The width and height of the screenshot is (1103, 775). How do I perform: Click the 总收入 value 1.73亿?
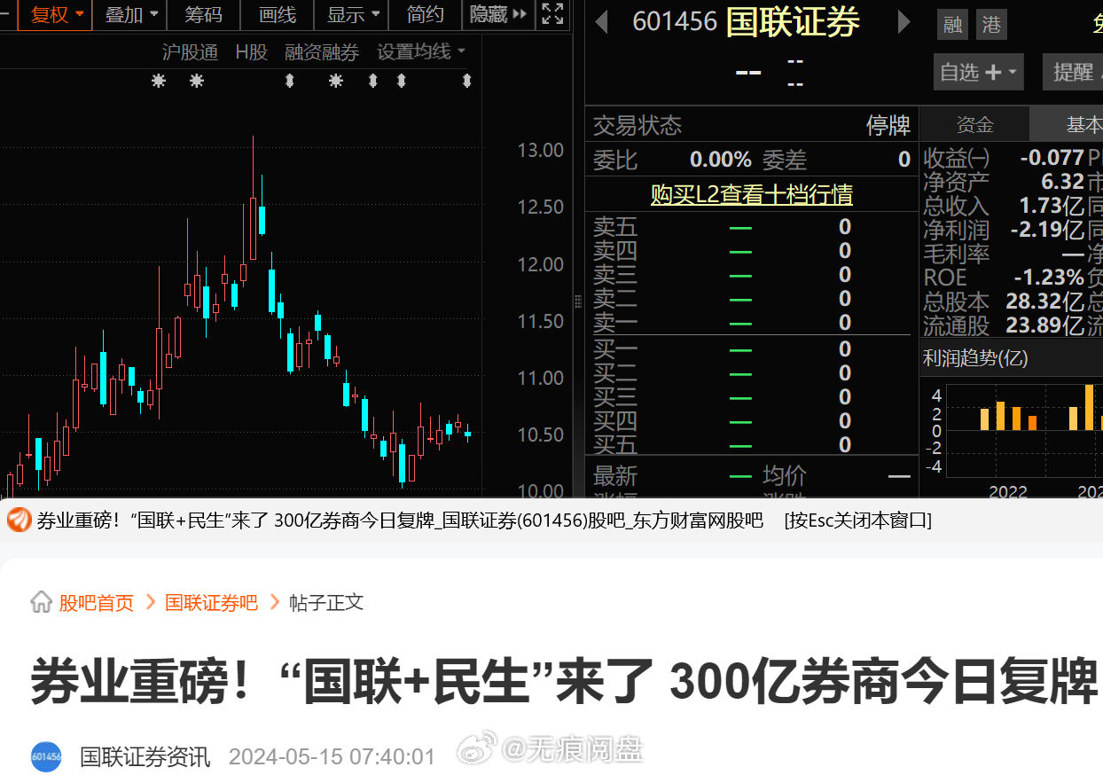(x=1052, y=206)
